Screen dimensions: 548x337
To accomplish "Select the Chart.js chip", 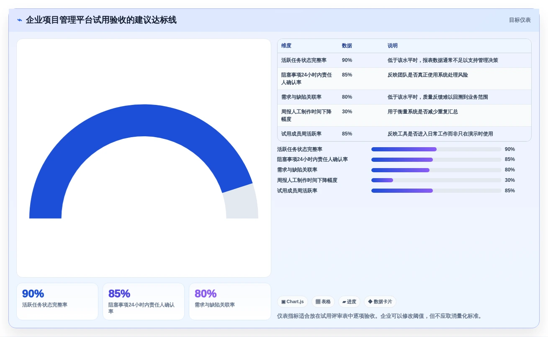I will click(292, 302).
